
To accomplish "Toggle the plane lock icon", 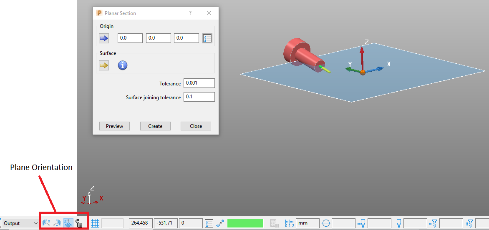I will [x=78, y=223].
